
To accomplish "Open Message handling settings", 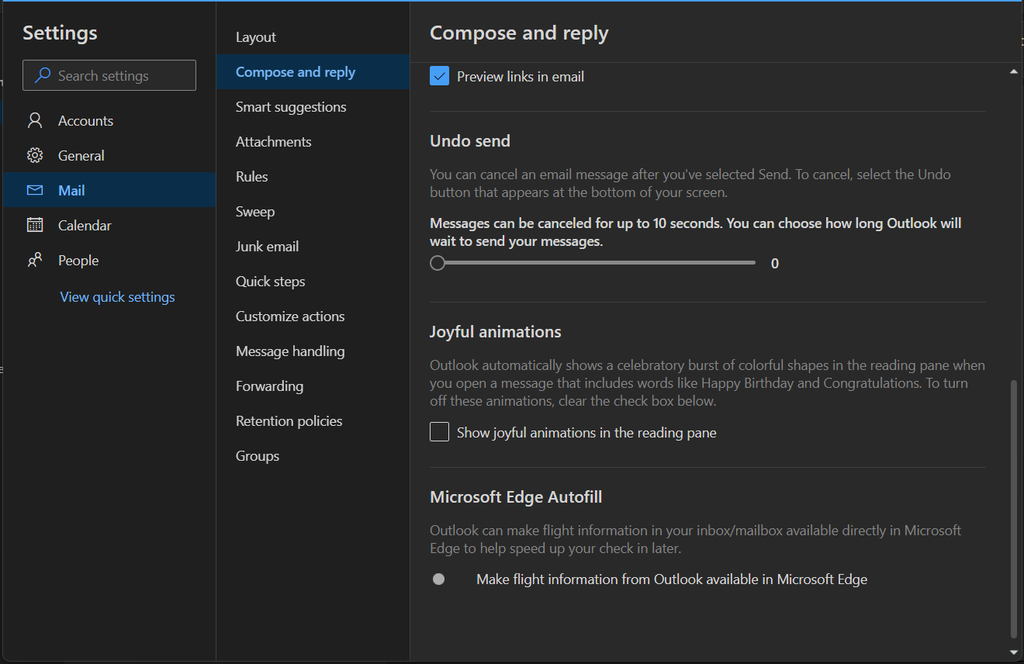I will pos(313,351).
